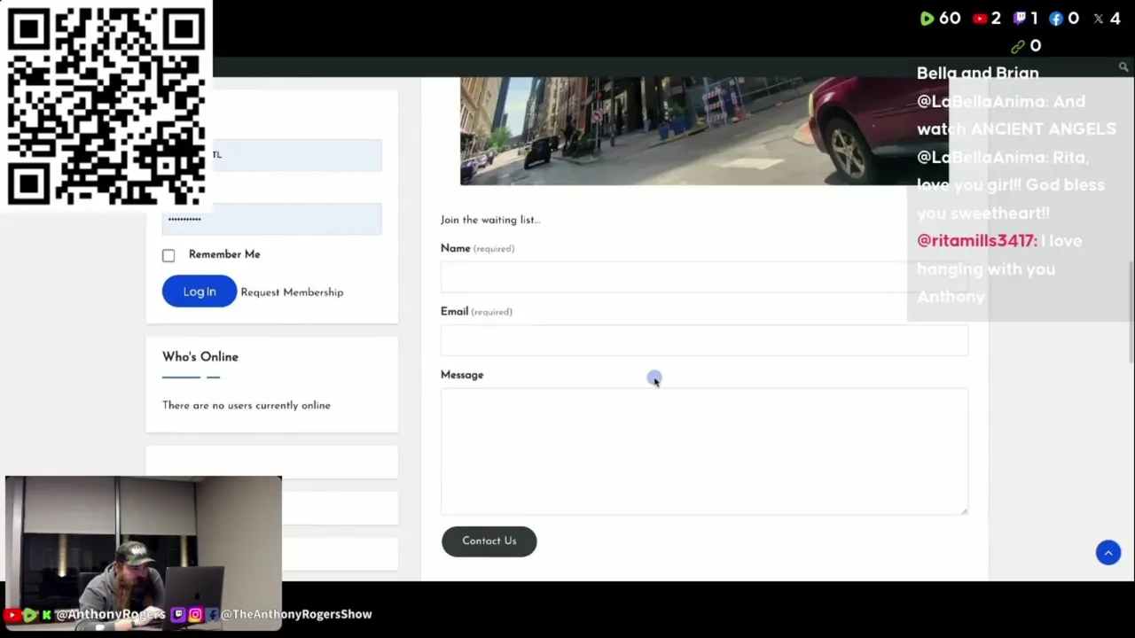Tick the Remember Me checkbox

click(x=168, y=255)
